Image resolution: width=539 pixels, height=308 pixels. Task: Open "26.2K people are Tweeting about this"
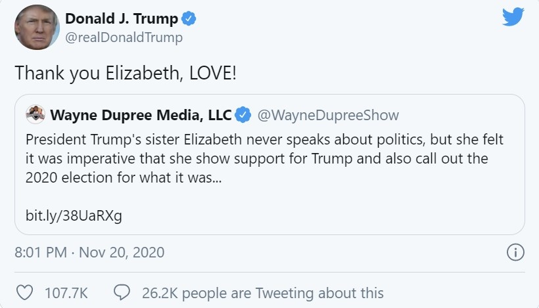[262, 293]
